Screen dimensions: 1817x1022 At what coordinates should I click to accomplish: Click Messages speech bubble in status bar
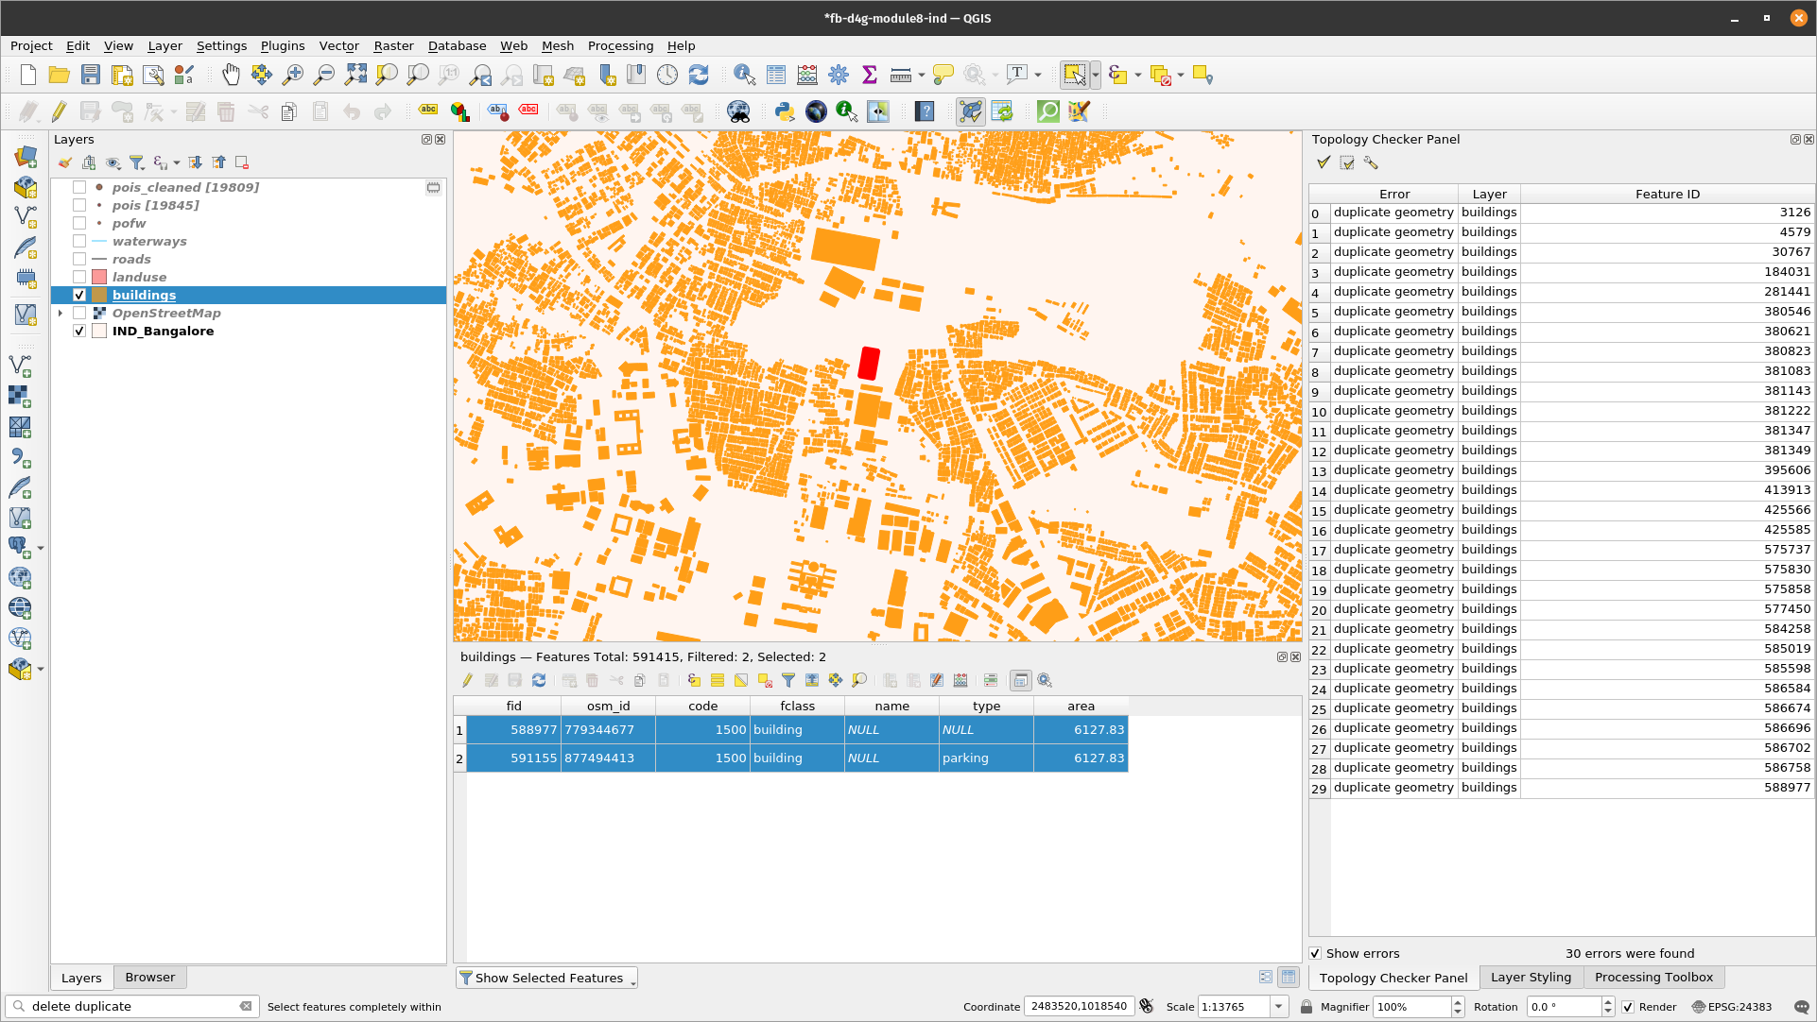tap(1801, 1007)
